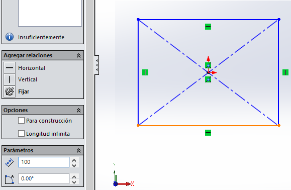Click the Vertical relation line icon
The width and height of the screenshot is (291, 190).
10,79
